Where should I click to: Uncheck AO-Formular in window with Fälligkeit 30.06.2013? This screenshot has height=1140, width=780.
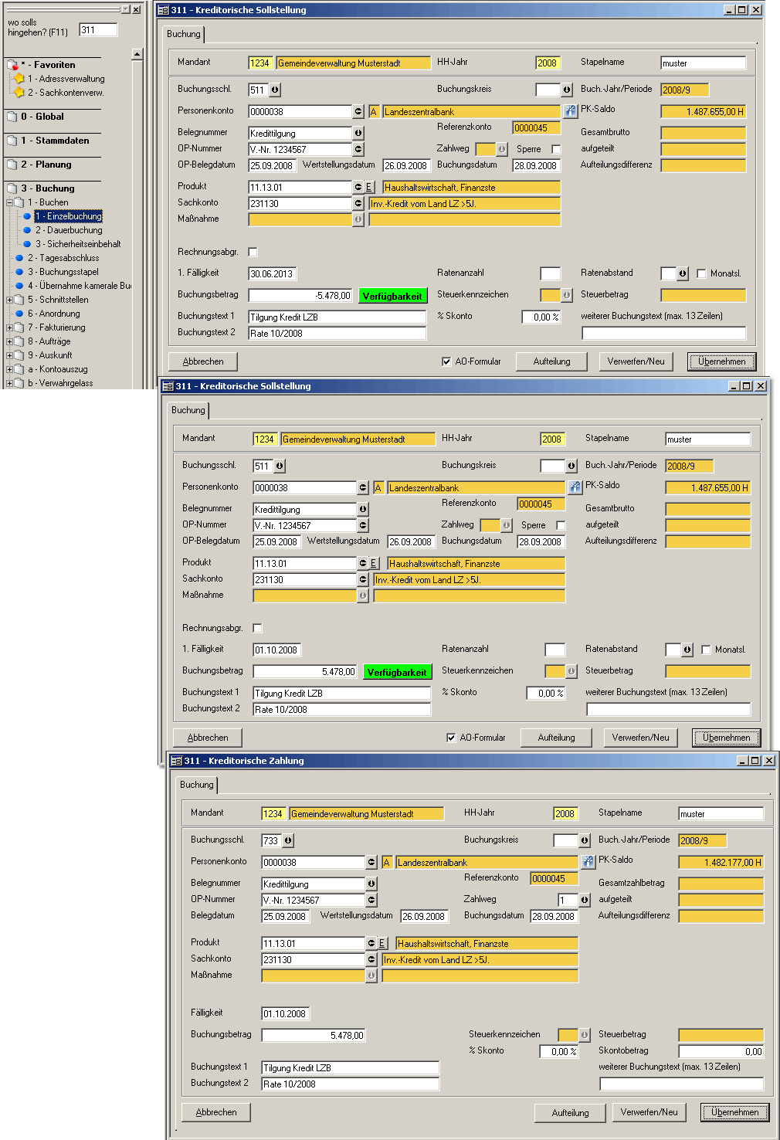point(446,361)
